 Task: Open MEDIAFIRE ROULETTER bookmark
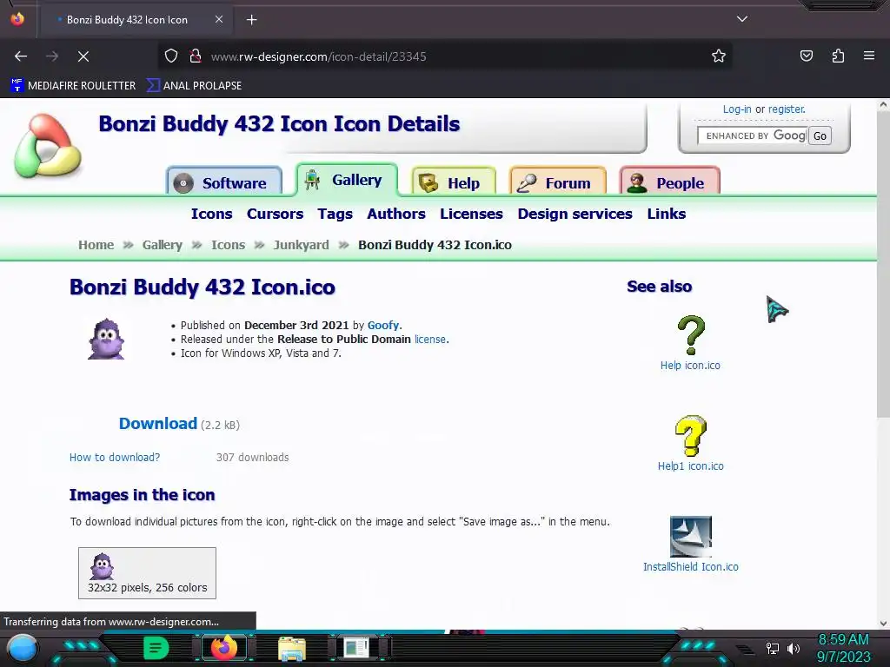click(73, 86)
